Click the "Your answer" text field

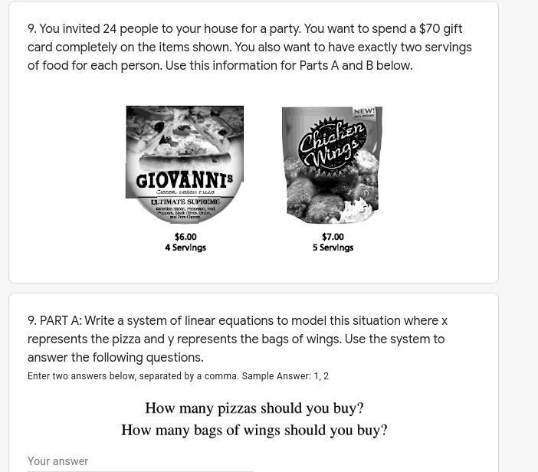click(140, 461)
